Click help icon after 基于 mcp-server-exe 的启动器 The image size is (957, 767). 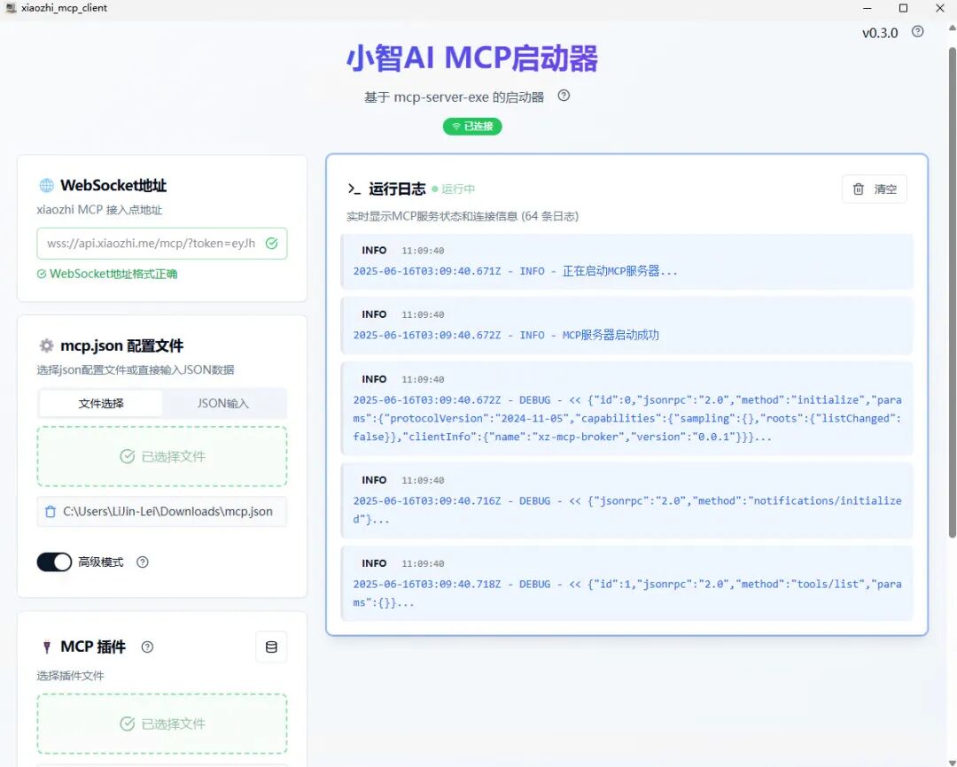click(564, 97)
